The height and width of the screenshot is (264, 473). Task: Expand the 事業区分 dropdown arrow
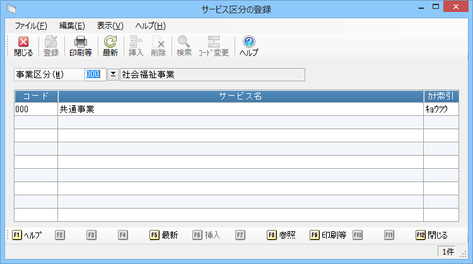(113, 74)
